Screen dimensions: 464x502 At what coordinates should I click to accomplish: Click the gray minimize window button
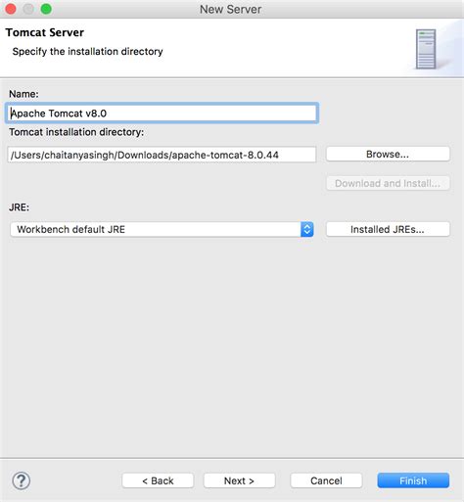pyautogui.click(x=28, y=9)
